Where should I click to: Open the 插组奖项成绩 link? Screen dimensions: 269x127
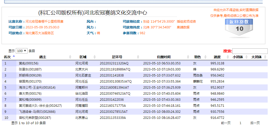point(186,22)
